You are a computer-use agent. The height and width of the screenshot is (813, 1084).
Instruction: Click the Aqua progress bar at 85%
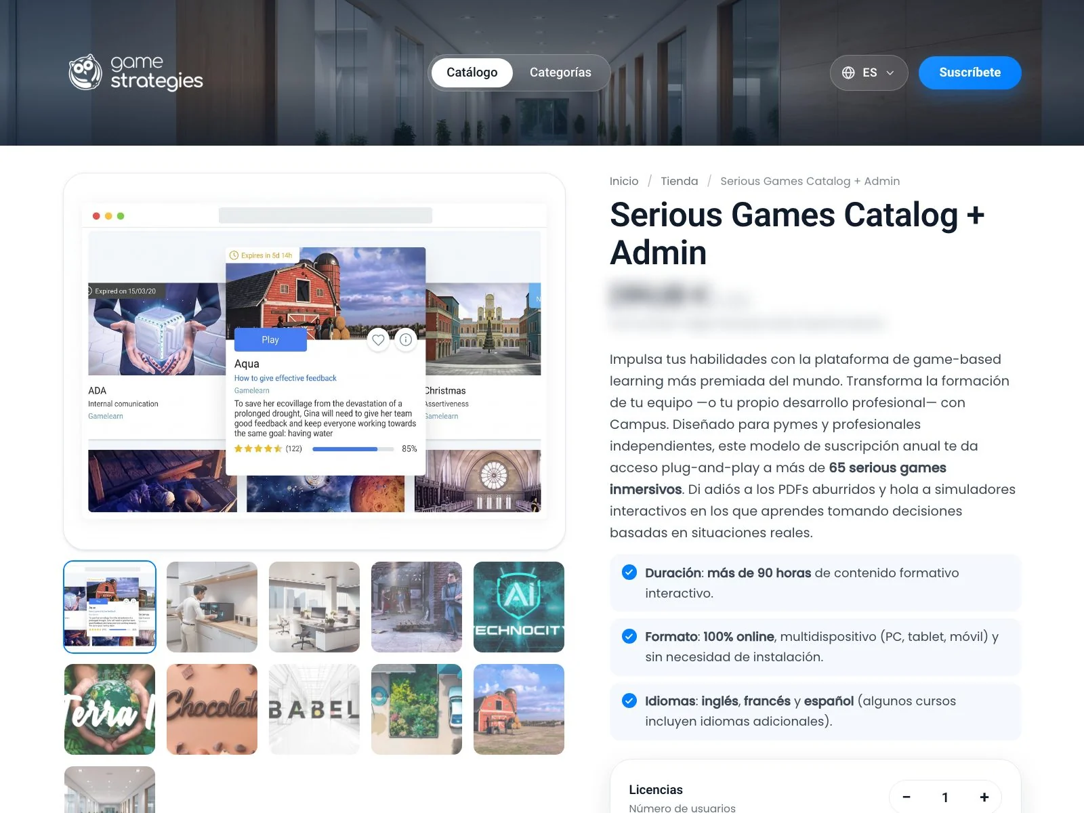[353, 449]
